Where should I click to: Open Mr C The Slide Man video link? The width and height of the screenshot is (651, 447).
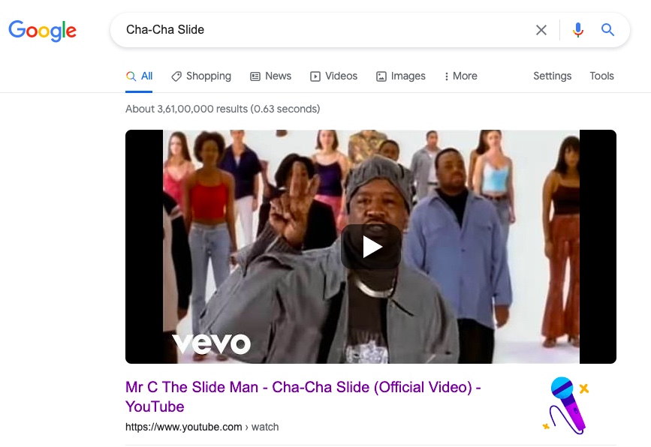coord(303,397)
